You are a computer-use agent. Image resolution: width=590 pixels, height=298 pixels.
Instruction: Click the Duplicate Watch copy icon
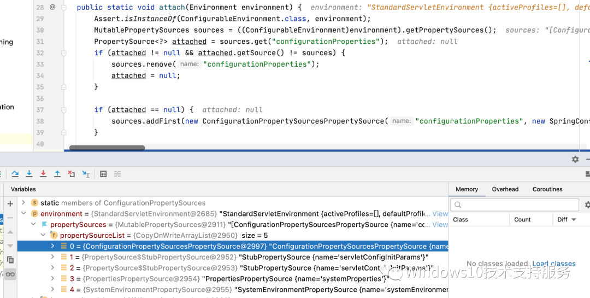(10, 260)
